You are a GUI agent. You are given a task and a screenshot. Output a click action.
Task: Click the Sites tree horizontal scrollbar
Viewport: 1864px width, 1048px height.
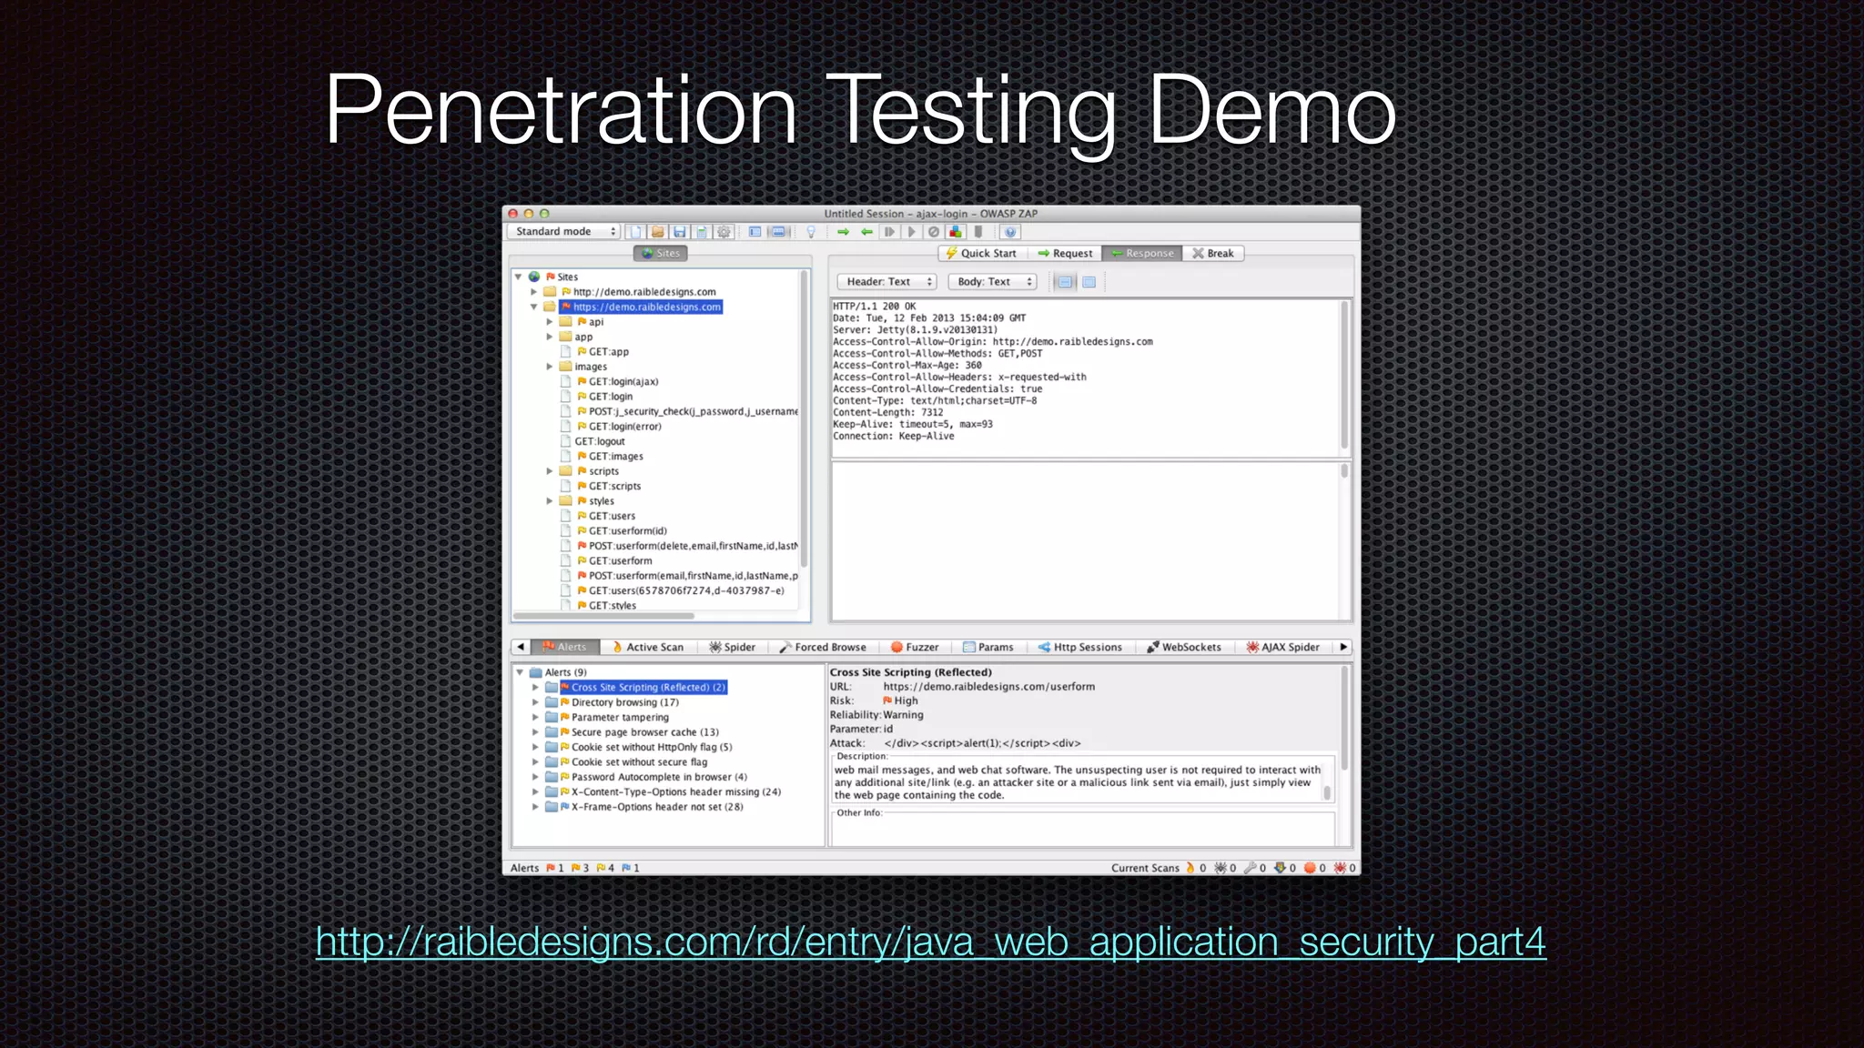[x=604, y=616]
